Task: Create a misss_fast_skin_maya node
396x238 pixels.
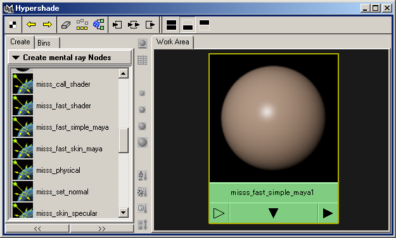Action: click(x=69, y=149)
